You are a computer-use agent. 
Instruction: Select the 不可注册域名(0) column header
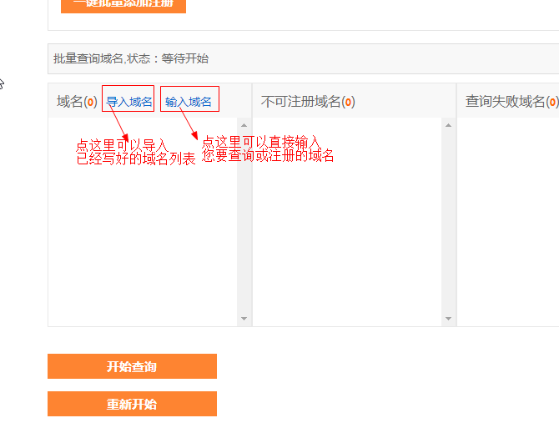tap(308, 102)
